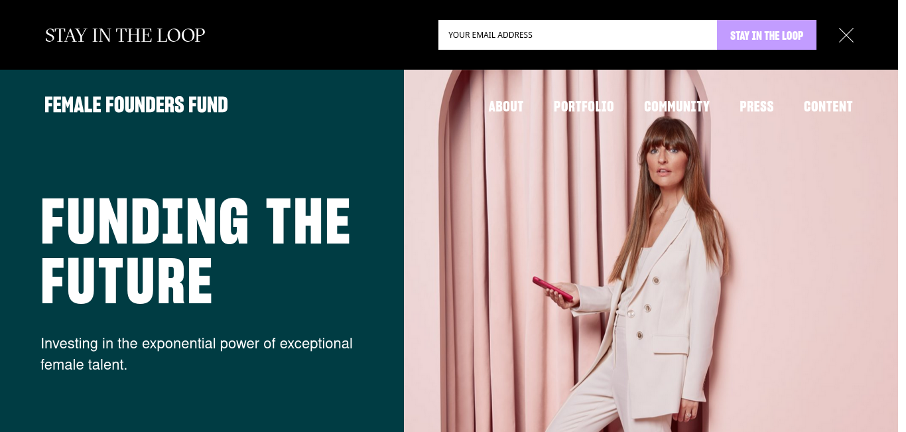
Task: Open the Press navigation link
Action: (756, 106)
